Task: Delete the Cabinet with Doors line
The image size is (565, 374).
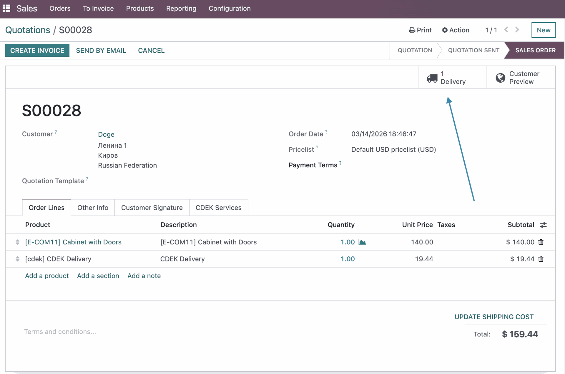Action: (x=541, y=242)
